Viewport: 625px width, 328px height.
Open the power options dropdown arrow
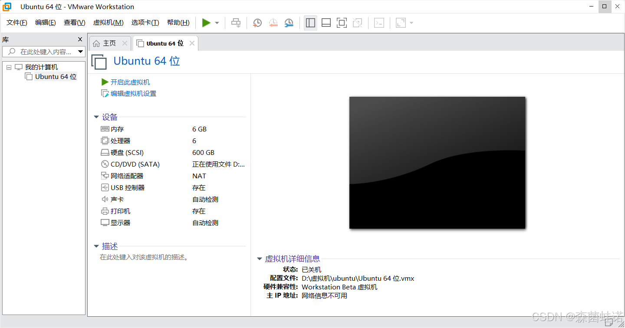click(217, 23)
